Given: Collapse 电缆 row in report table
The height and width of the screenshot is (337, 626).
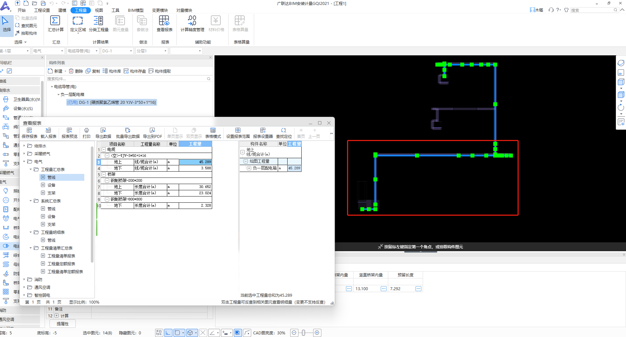Looking at the screenshot, I should (104, 149).
